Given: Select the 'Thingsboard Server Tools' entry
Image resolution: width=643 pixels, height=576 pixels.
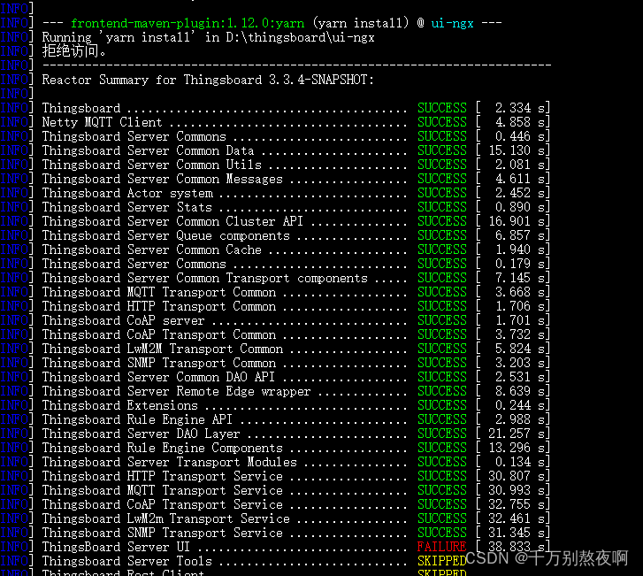Looking at the screenshot, I should click(x=126, y=561).
